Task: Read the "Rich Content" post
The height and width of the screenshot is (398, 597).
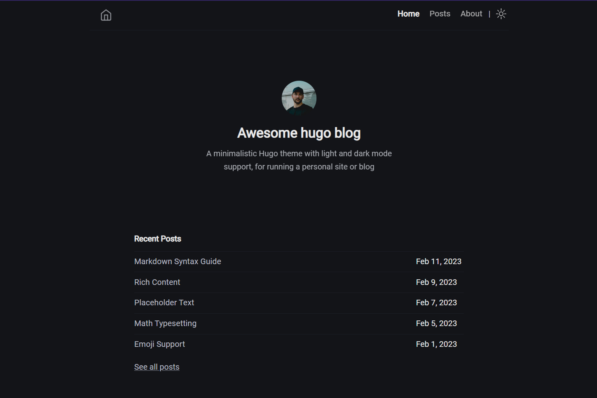Action: (x=157, y=282)
